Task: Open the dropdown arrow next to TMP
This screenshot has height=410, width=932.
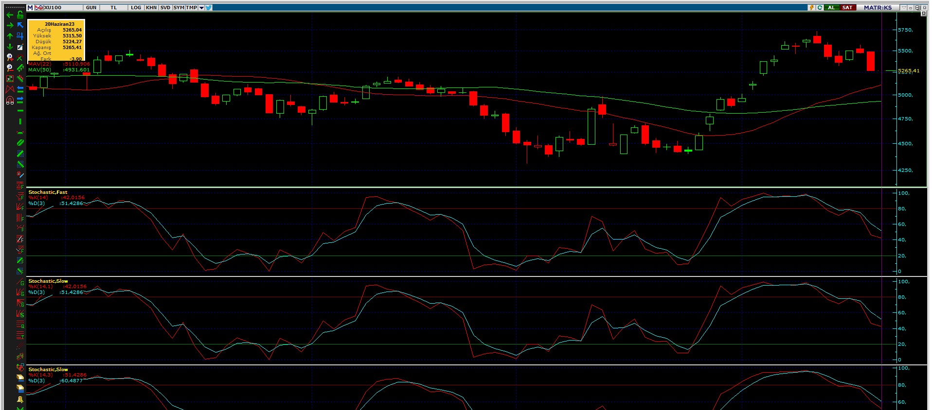Action: pyautogui.click(x=201, y=8)
